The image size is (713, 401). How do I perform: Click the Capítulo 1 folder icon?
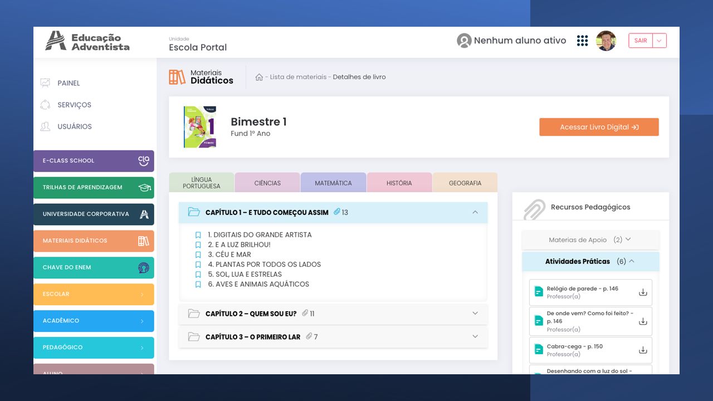click(x=194, y=212)
